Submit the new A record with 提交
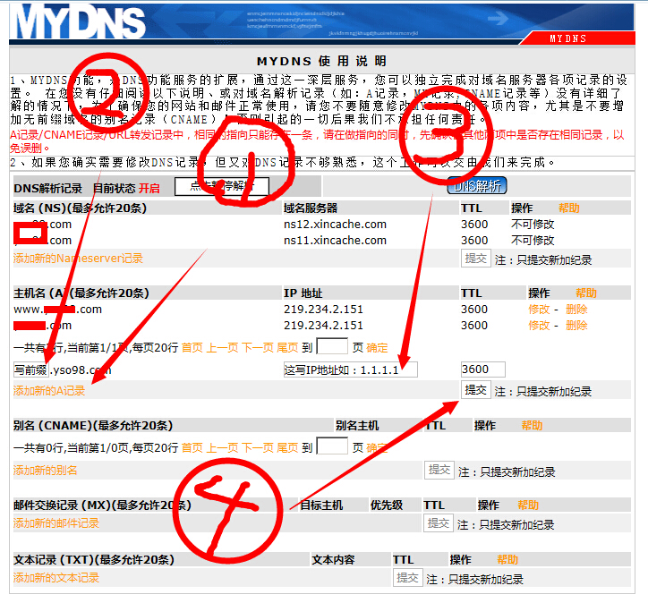The width and height of the screenshot is (648, 603). point(475,390)
